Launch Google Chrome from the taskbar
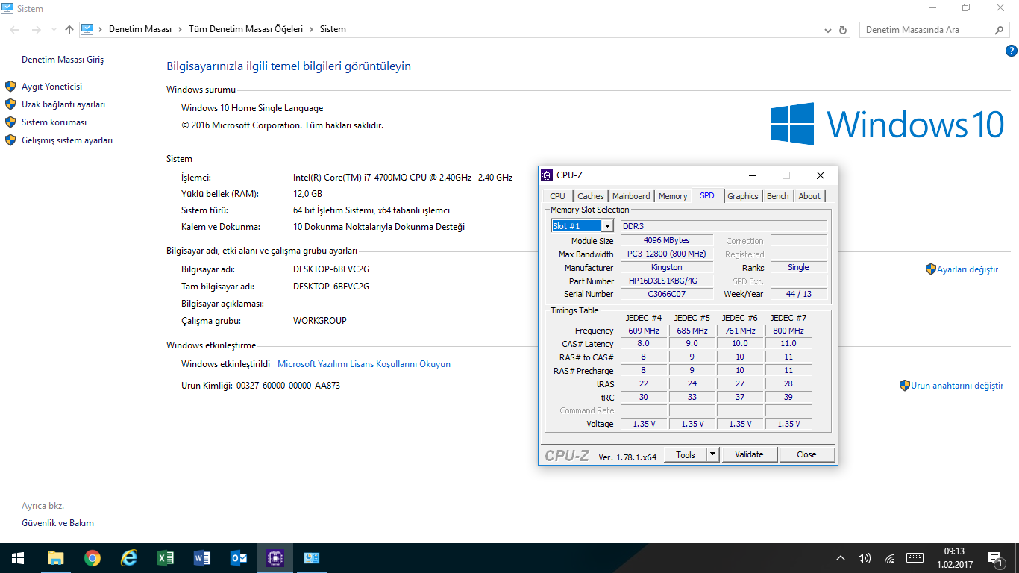Viewport: 1019px width, 573px height. point(92,558)
